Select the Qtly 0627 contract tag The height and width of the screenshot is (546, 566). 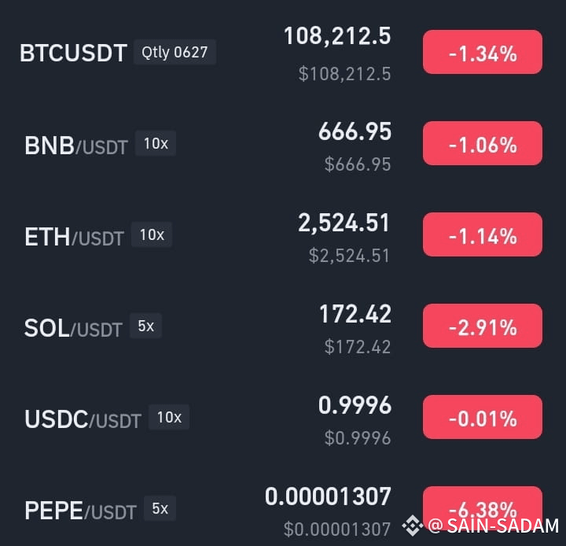coord(175,52)
